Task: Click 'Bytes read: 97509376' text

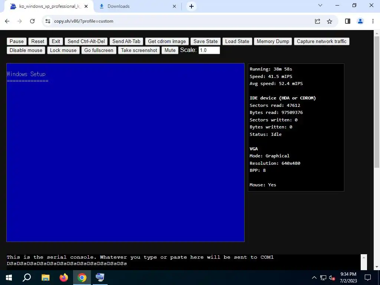Action: (x=276, y=112)
